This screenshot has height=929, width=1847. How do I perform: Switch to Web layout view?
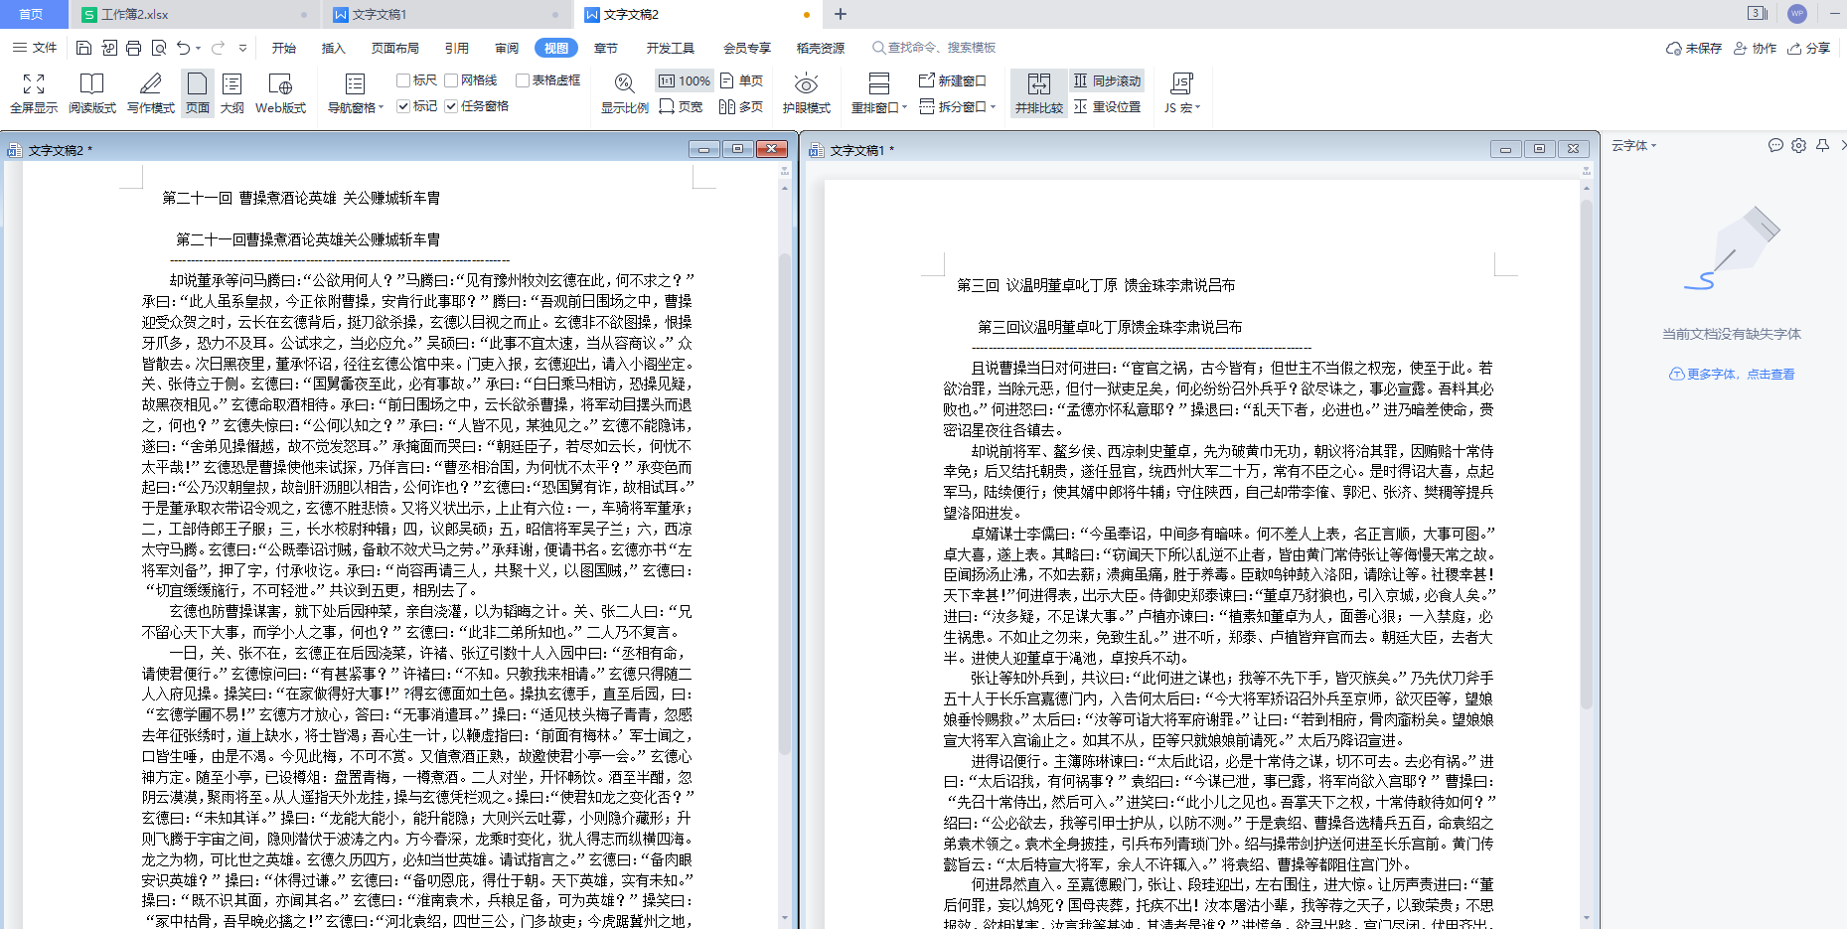tap(280, 93)
